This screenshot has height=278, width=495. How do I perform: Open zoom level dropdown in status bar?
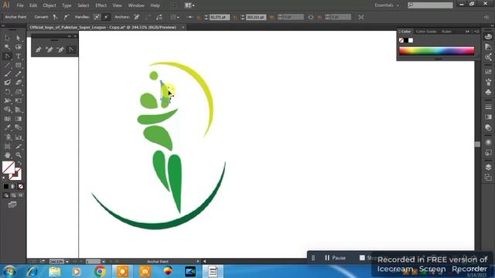67,262
